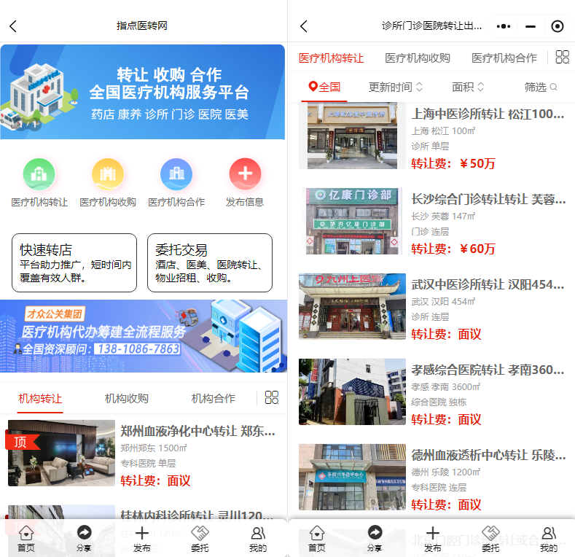Click the 转让费: ¥50万 price
575x557 pixels.
(x=453, y=163)
